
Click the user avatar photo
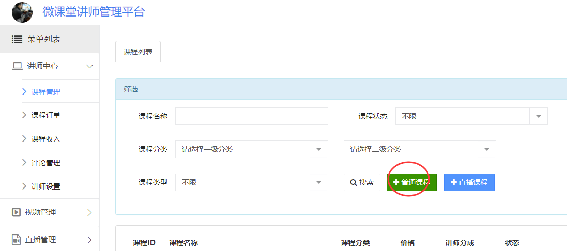click(22, 12)
